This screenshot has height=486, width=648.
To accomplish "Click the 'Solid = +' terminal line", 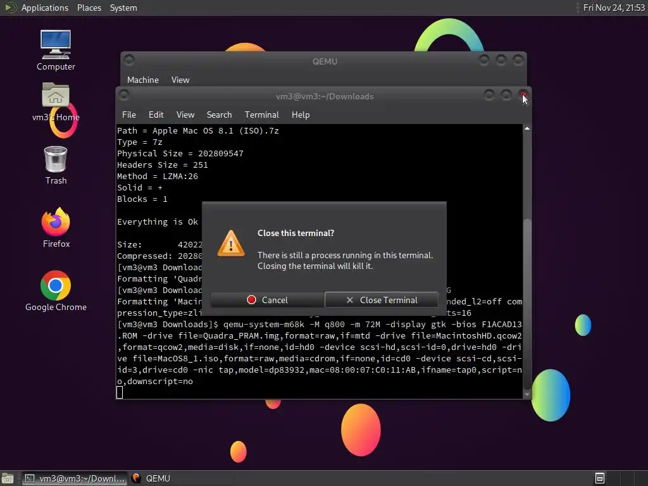I will (x=140, y=187).
